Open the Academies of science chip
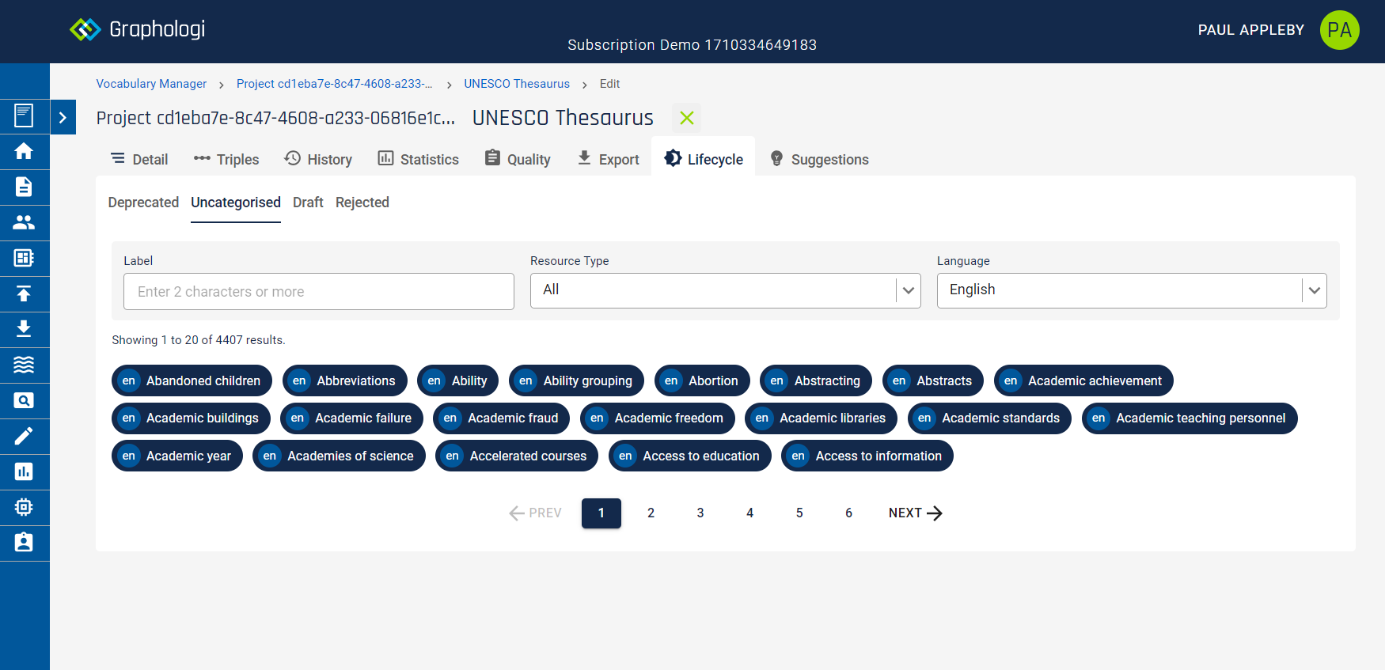The width and height of the screenshot is (1385, 670). (x=339, y=456)
